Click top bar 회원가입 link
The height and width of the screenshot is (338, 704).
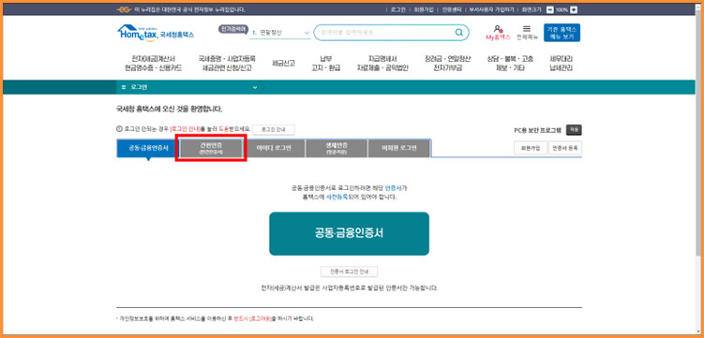click(424, 9)
